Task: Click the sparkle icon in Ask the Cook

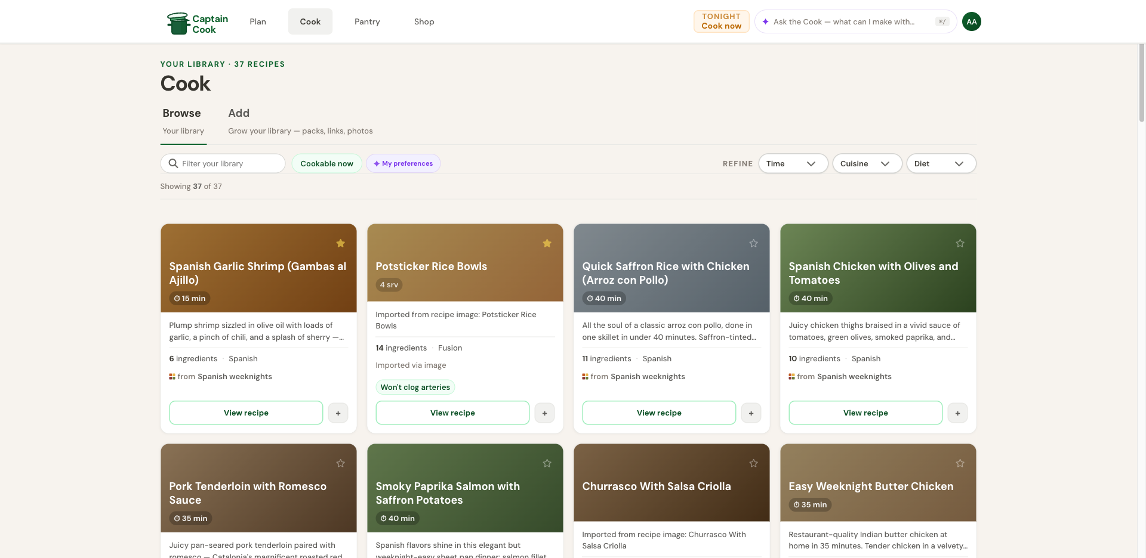Action: tap(765, 21)
